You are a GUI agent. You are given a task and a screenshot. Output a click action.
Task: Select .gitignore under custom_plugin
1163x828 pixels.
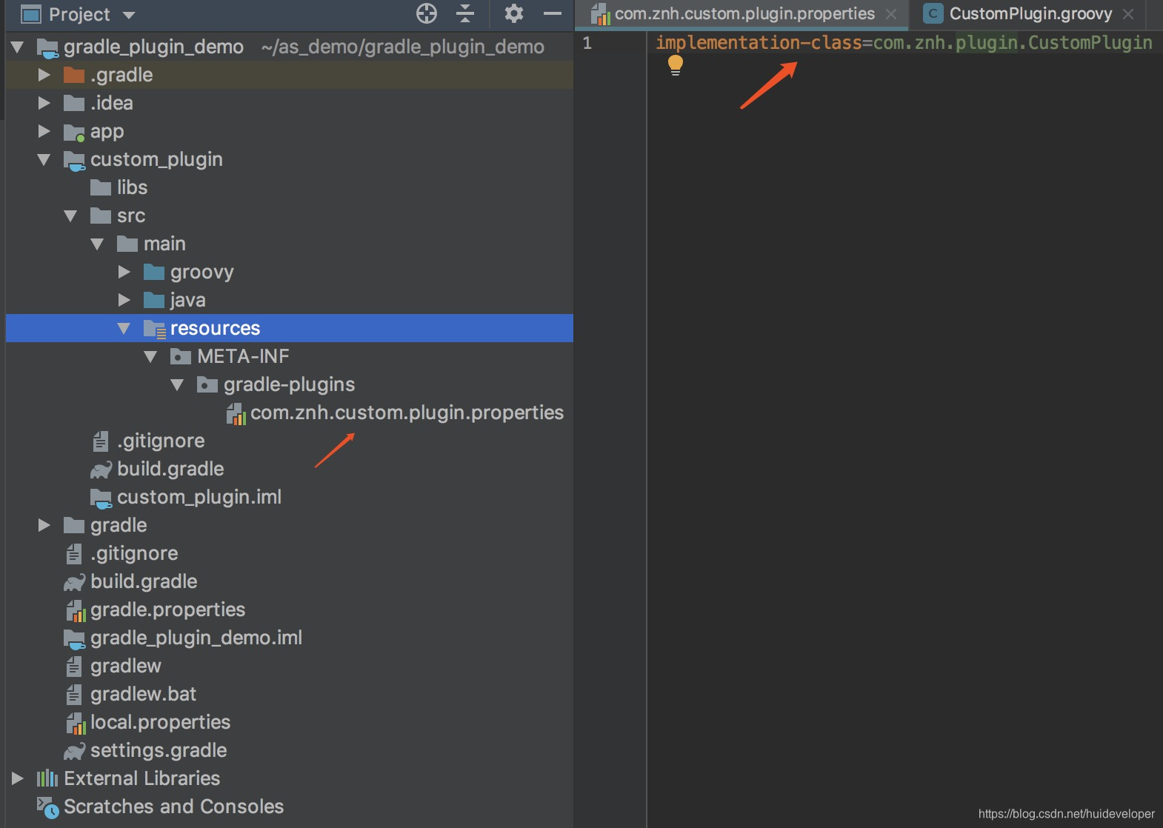tap(161, 441)
